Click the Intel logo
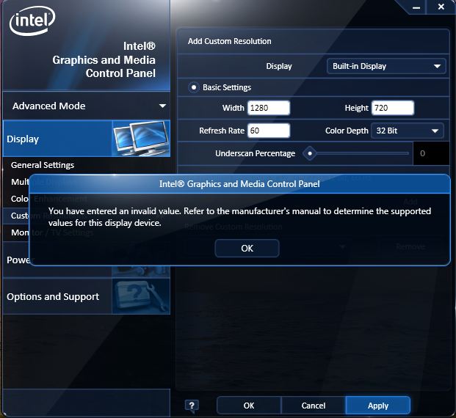Screen dimensions: 456x418 click(x=32, y=21)
